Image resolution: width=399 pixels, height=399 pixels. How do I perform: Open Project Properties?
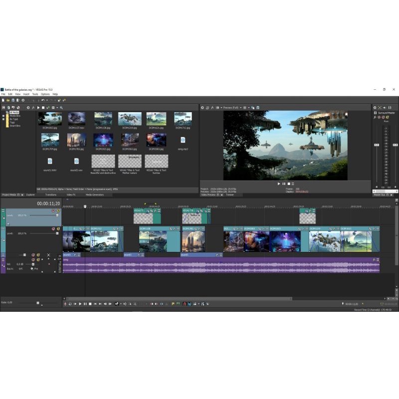pos(18,100)
